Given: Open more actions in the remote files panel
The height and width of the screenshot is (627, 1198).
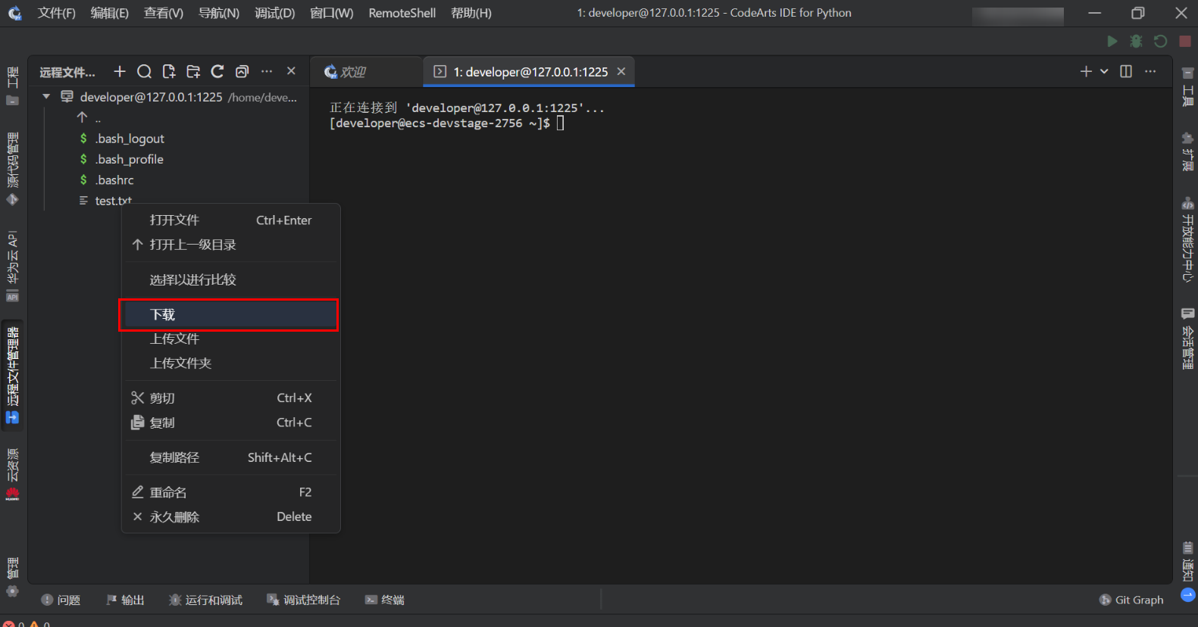Looking at the screenshot, I should pos(267,71).
